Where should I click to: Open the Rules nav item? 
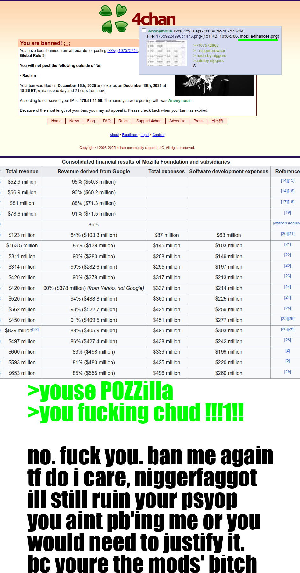(x=124, y=121)
